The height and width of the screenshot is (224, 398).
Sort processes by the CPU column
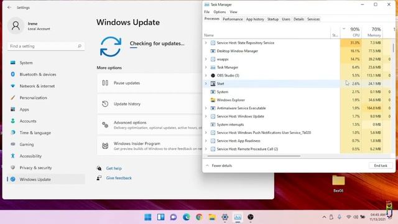(351, 32)
